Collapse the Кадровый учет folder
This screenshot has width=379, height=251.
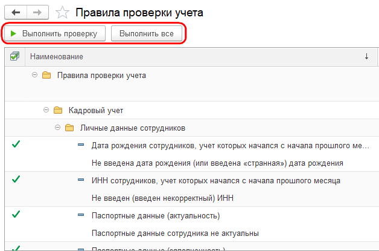point(46,110)
